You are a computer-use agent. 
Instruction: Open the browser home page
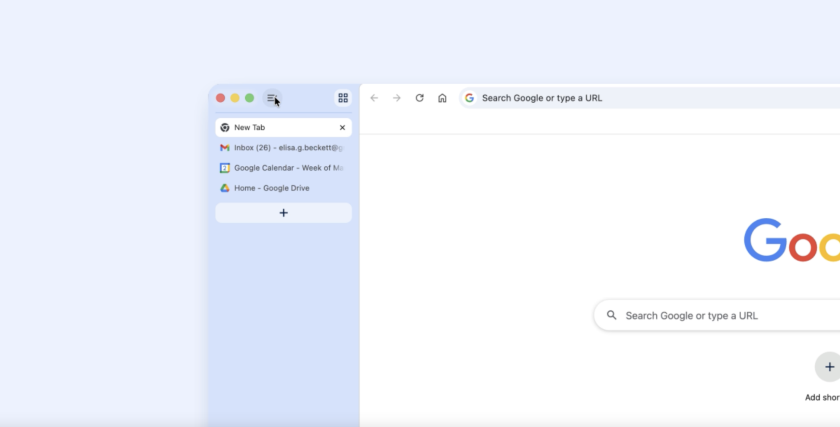coord(443,98)
